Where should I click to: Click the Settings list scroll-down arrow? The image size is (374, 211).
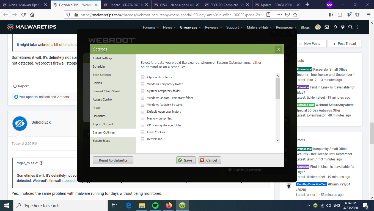coord(277,140)
